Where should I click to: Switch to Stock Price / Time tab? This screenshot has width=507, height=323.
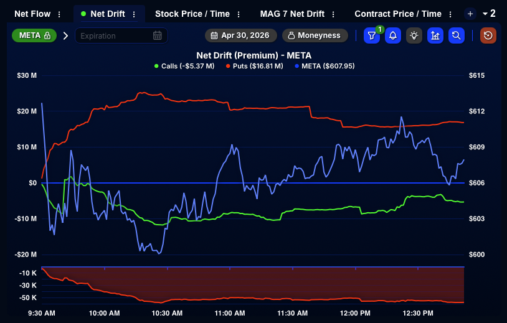pyautogui.click(x=192, y=14)
